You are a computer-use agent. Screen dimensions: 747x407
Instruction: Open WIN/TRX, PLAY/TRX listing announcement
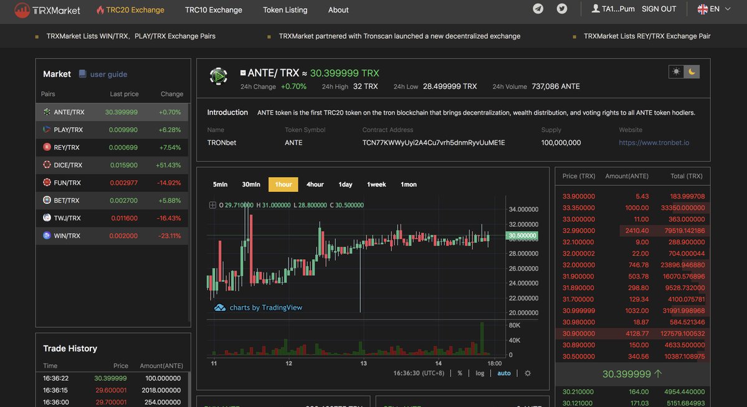pyautogui.click(x=131, y=36)
